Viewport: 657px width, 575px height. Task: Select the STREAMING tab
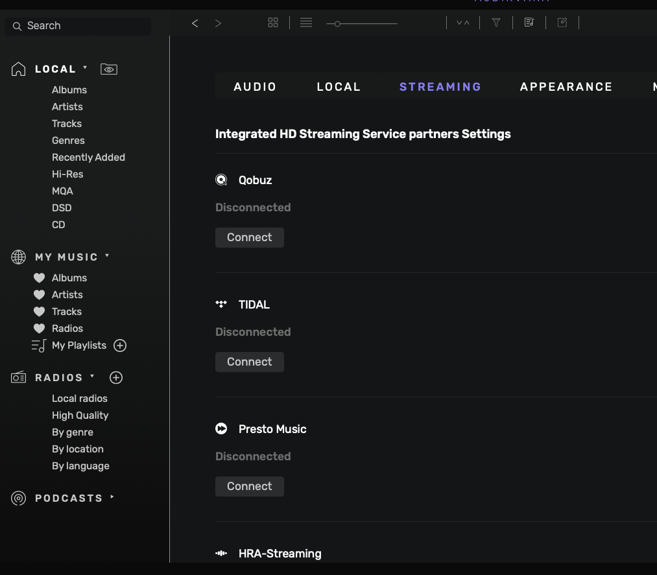440,87
